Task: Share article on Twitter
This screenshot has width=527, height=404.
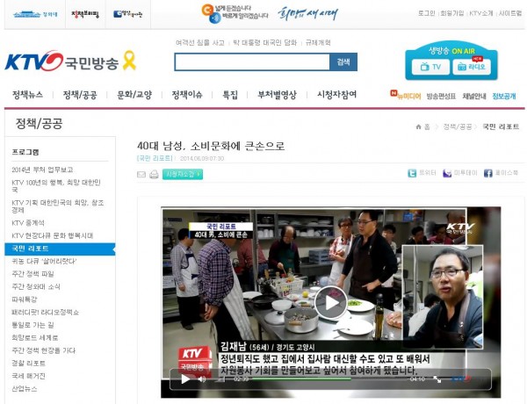Action: pyautogui.click(x=423, y=174)
